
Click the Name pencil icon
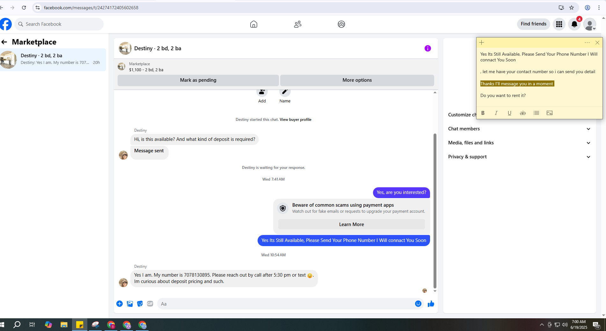tap(285, 92)
